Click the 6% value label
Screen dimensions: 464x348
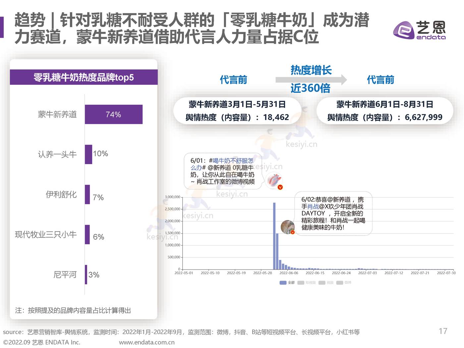pos(98,237)
